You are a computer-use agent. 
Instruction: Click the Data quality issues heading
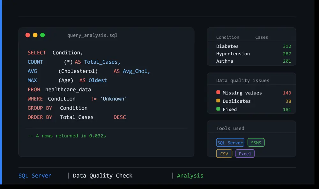243,80
